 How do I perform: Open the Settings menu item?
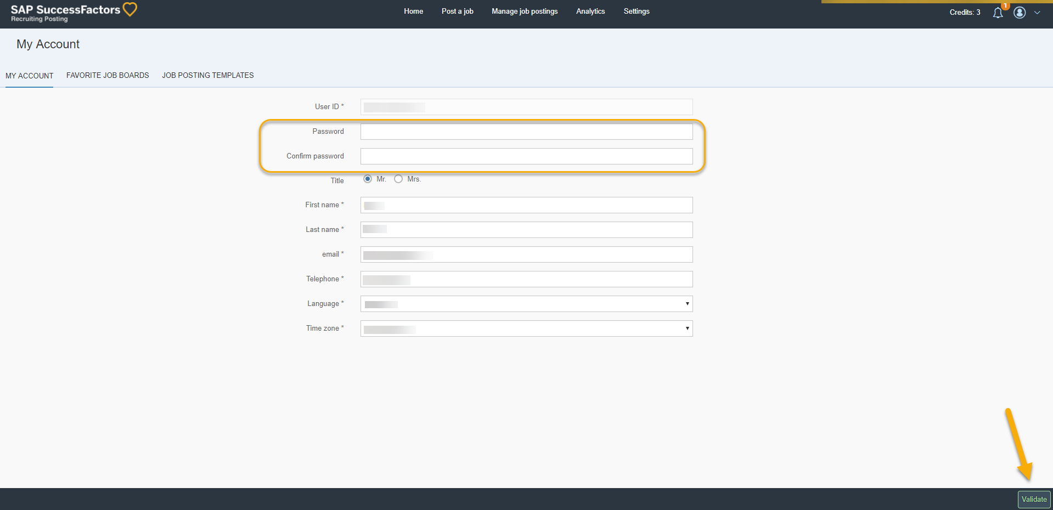pyautogui.click(x=637, y=11)
